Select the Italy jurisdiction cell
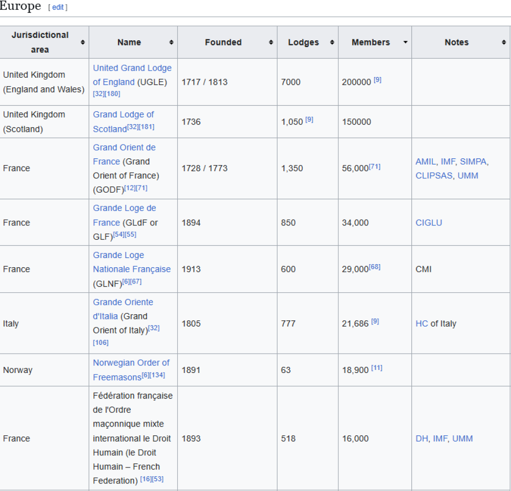 [44, 323]
